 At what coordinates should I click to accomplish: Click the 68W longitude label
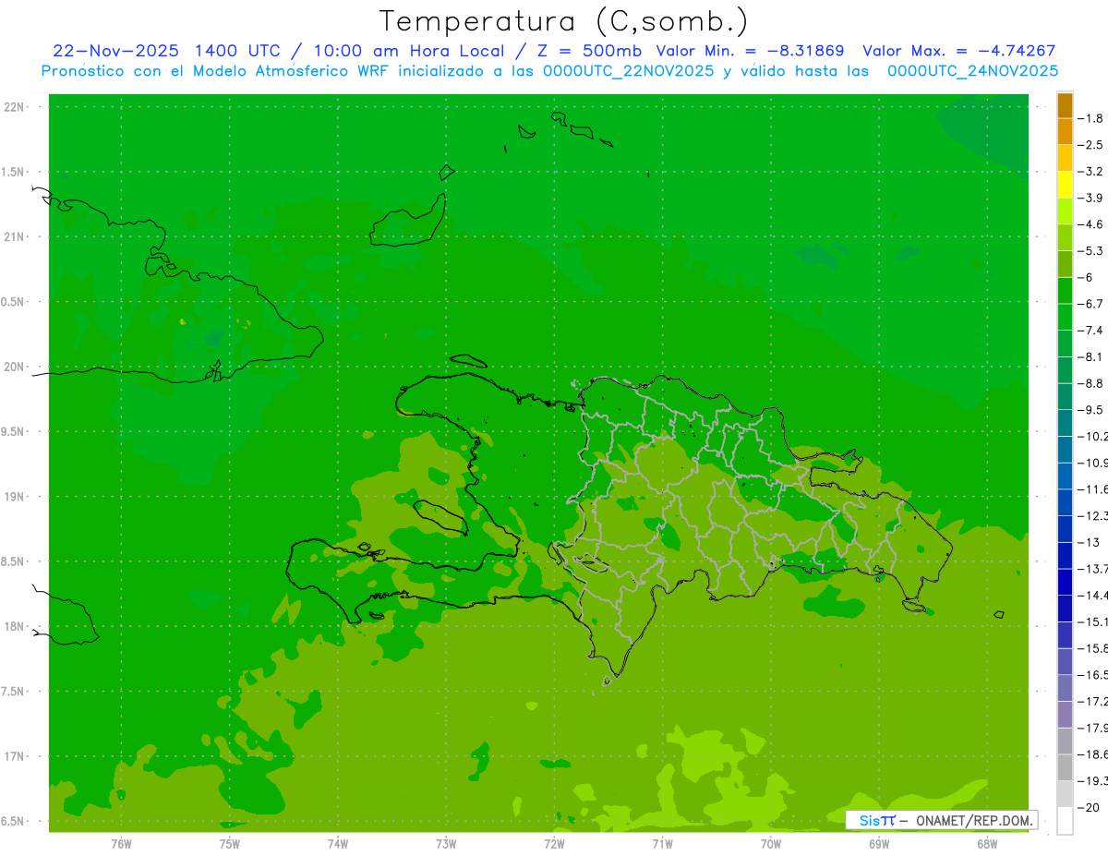987,843
